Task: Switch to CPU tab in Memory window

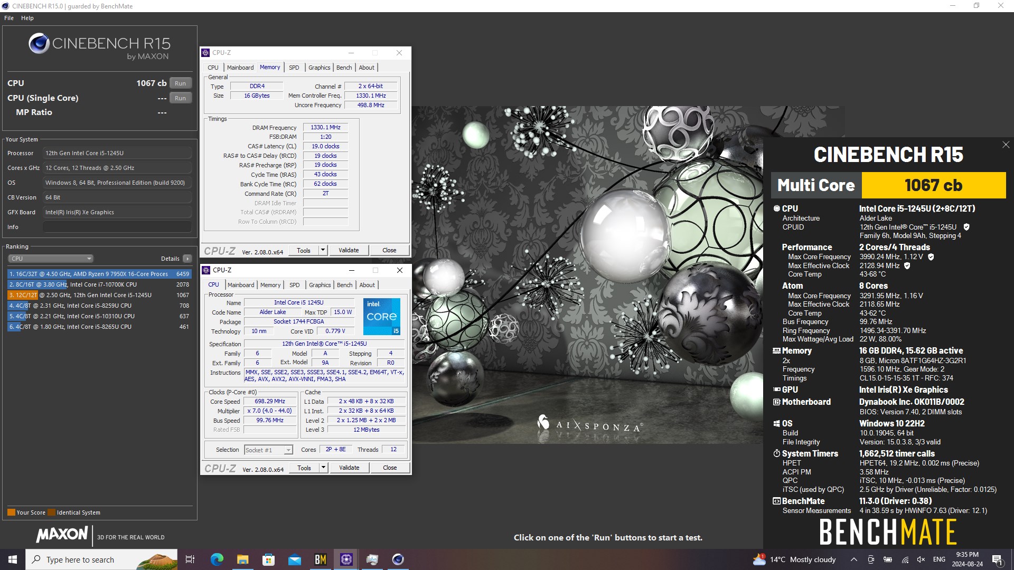Action: (x=213, y=68)
